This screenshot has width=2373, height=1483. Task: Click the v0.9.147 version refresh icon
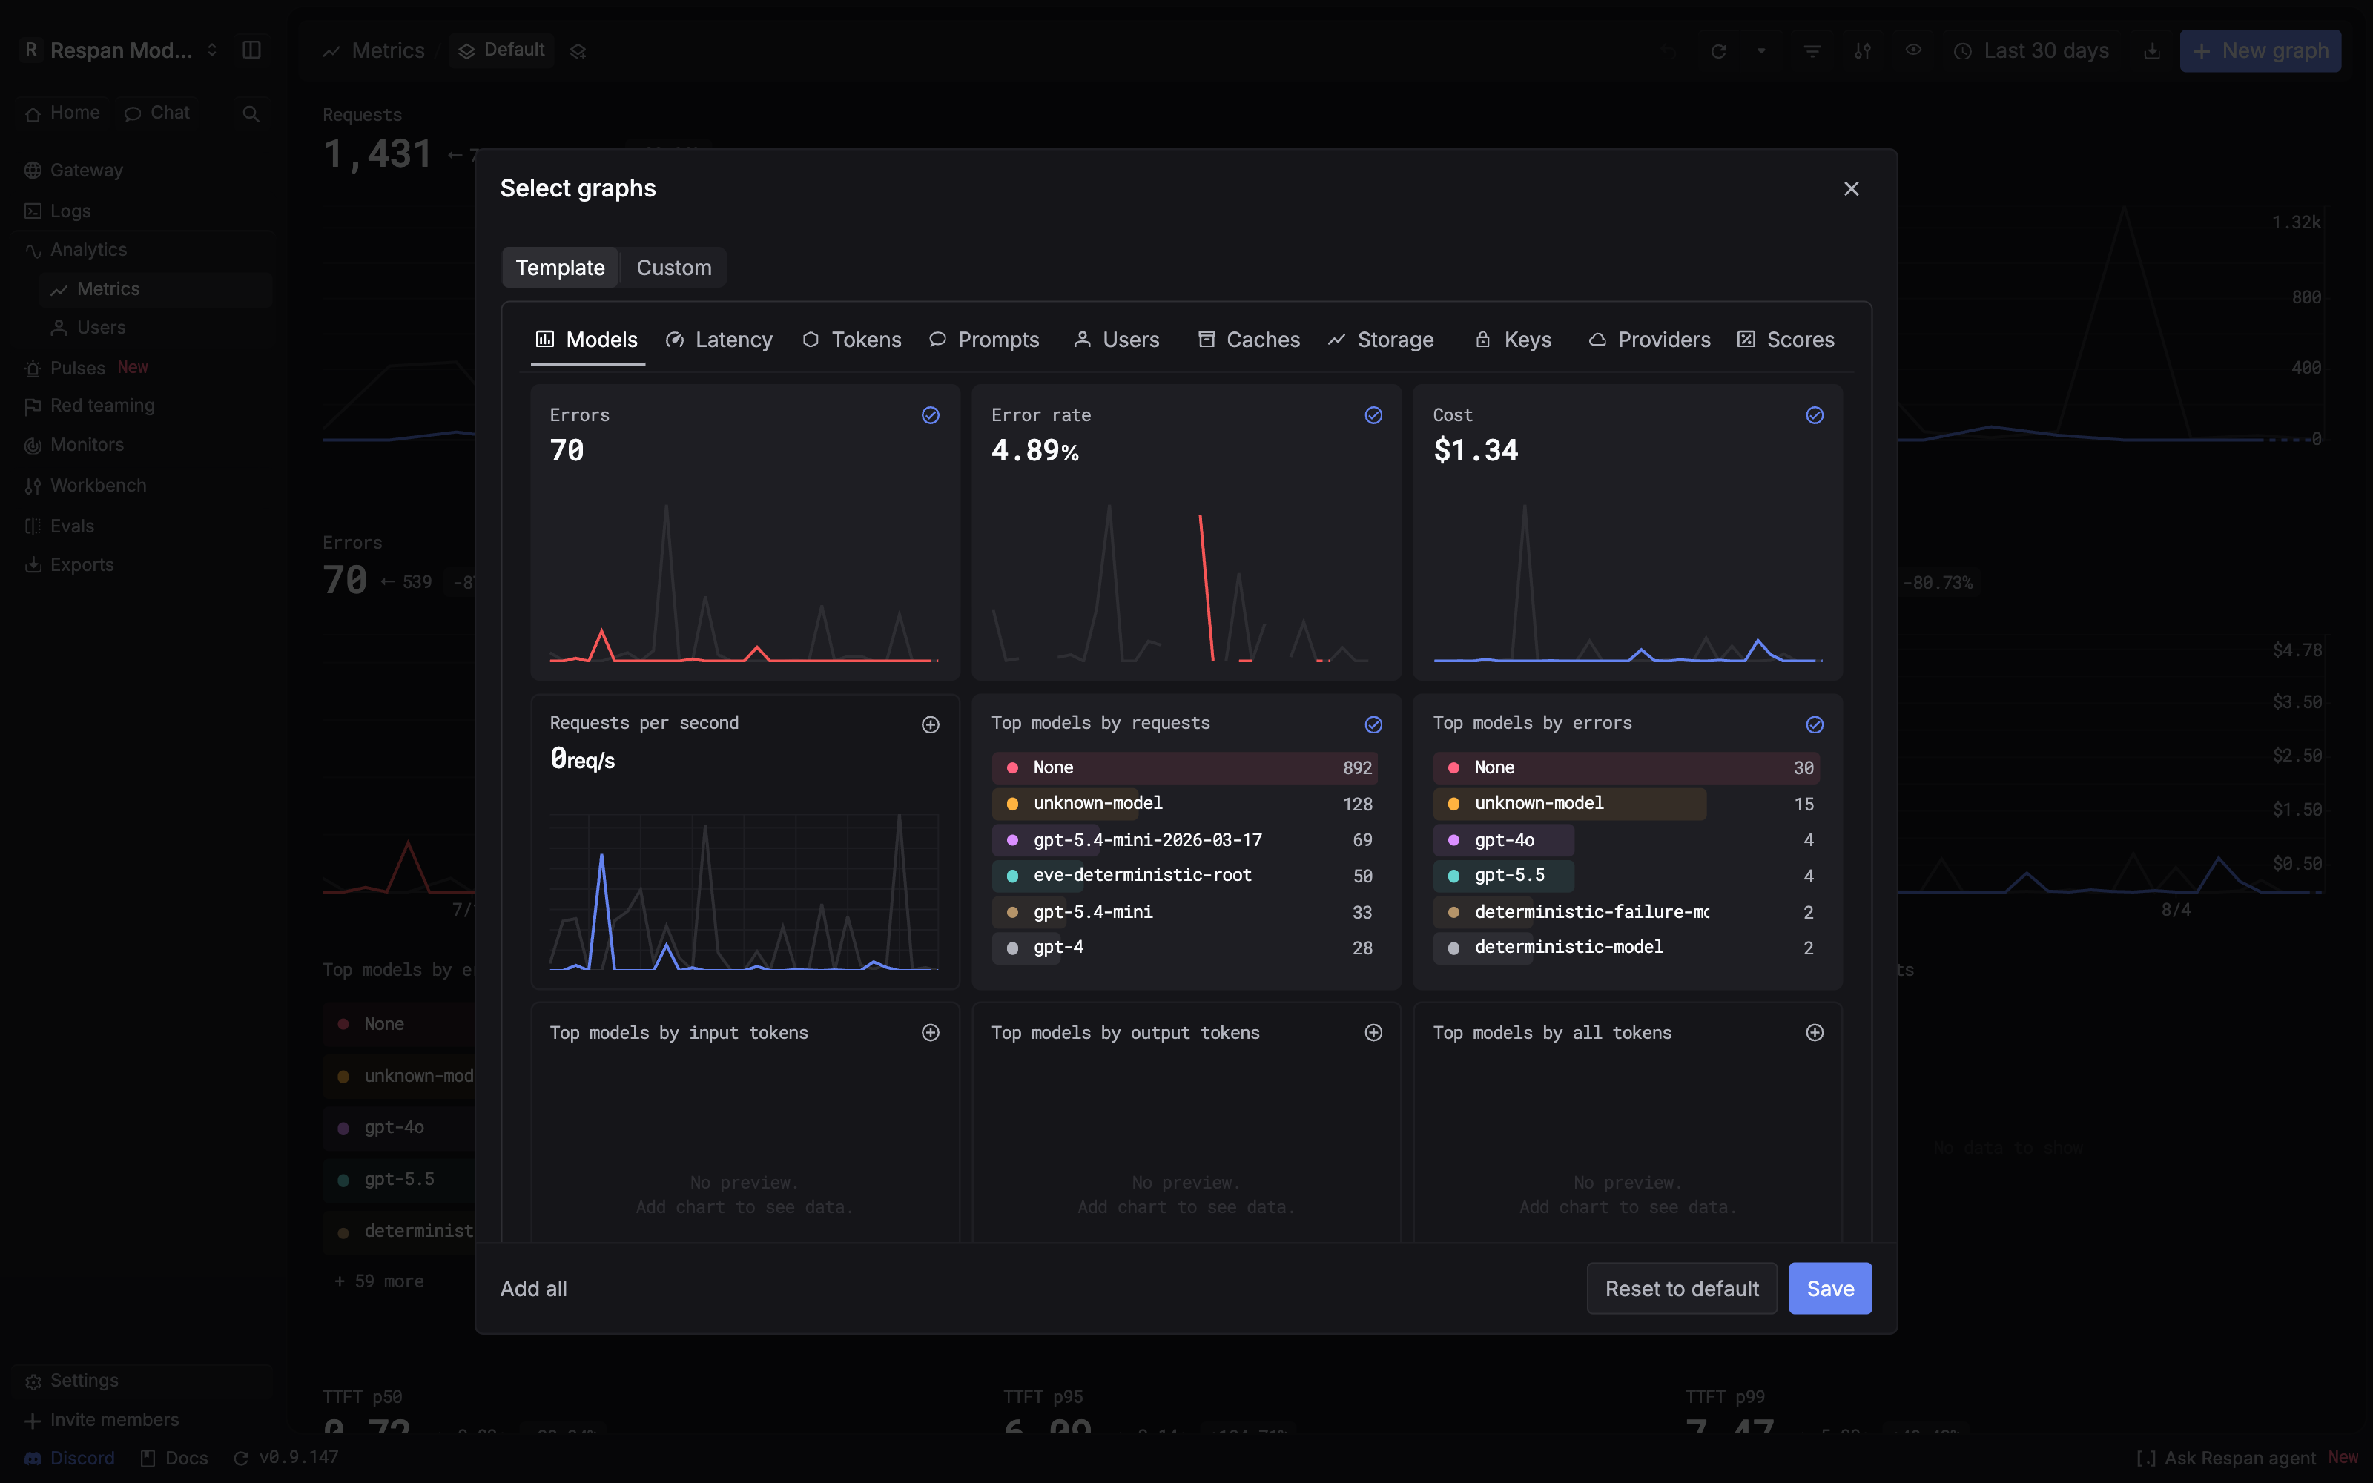click(x=240, y=1459)
